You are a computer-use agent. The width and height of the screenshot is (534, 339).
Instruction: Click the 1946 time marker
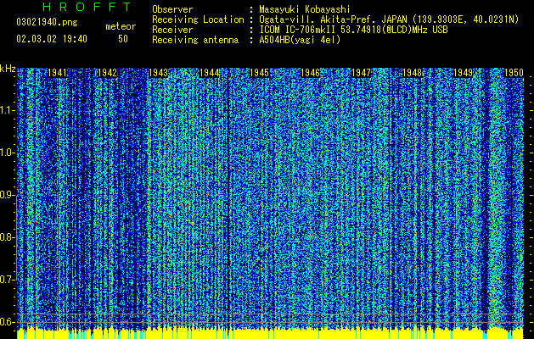(x=311, y=73)
